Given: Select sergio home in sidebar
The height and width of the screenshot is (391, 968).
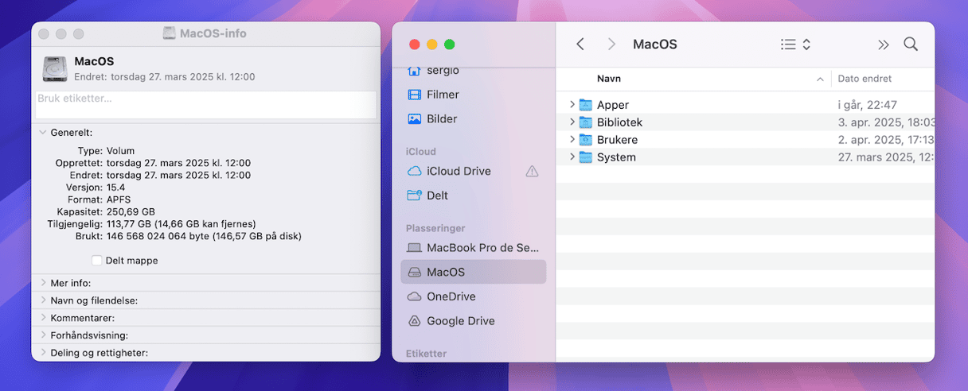Looking at the screenshot, I should (x=474, y=71).
